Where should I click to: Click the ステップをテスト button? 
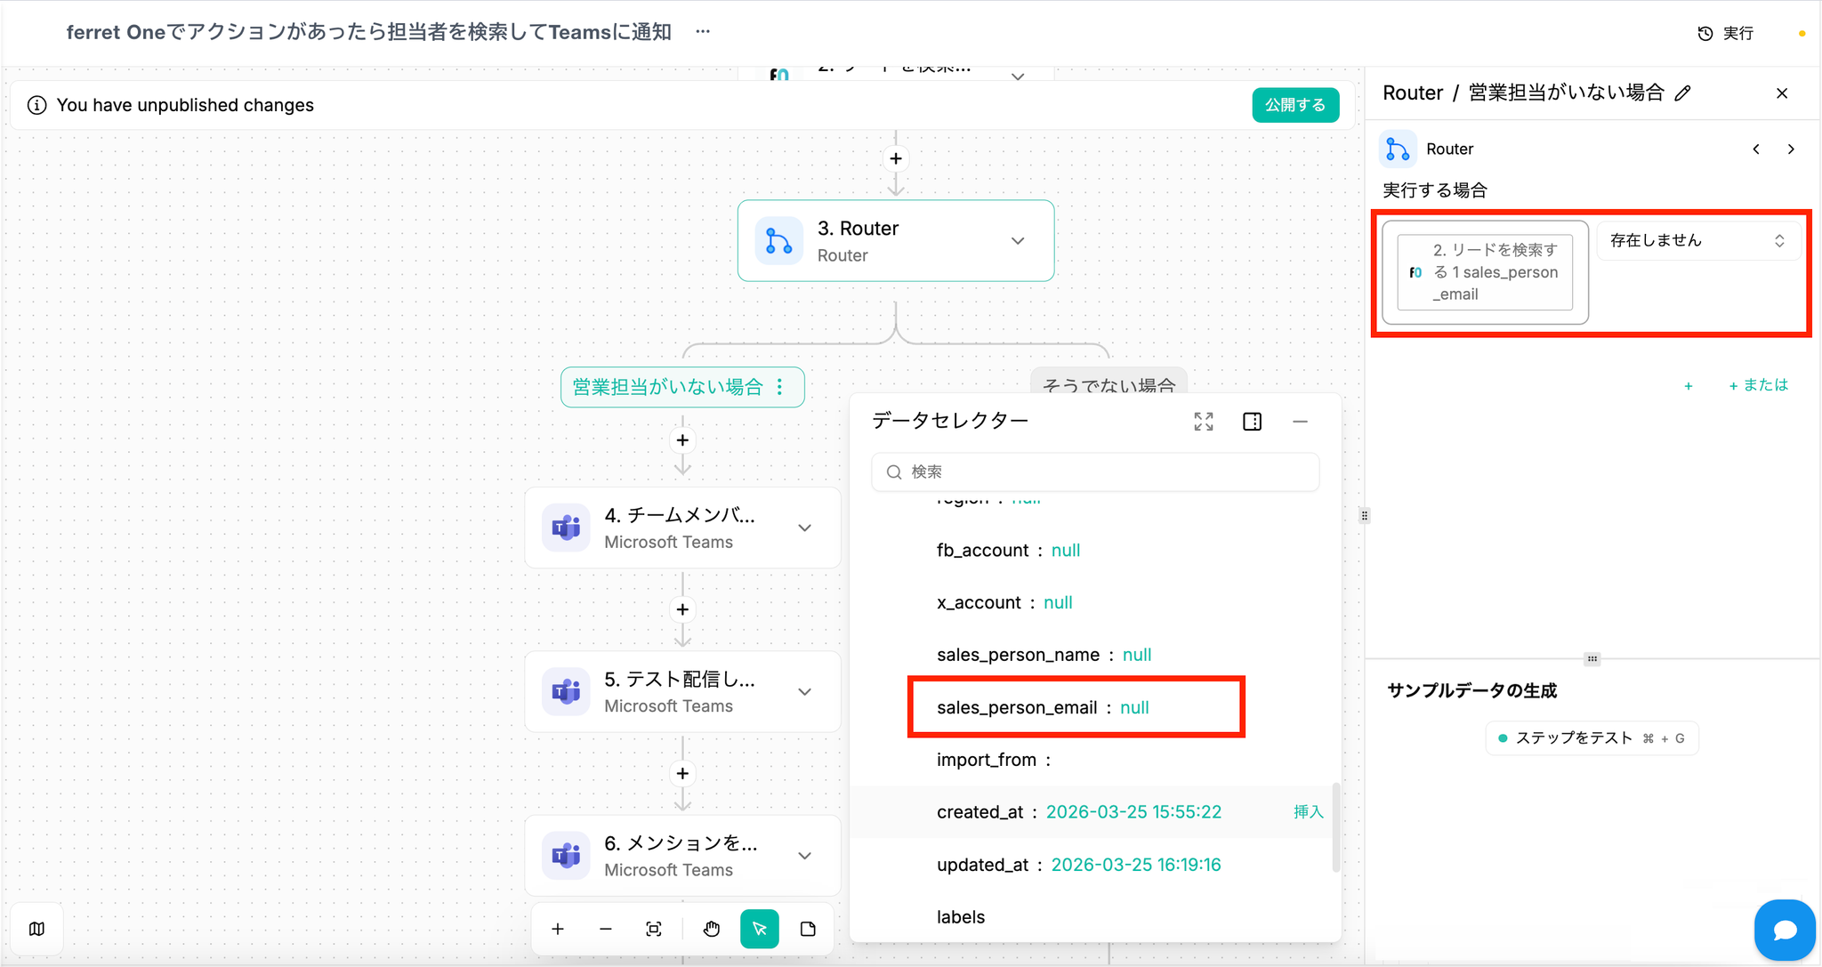(1591, 738)
